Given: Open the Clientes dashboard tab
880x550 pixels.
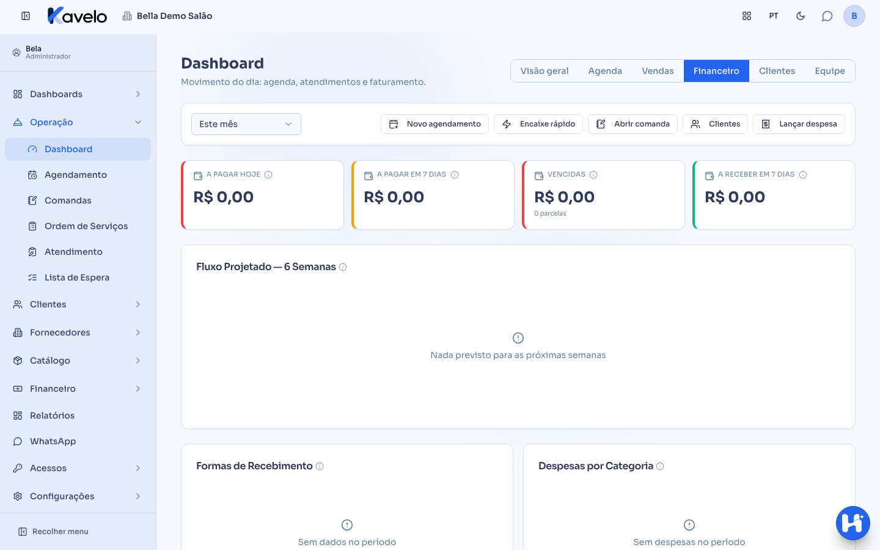Looking at the screenshot, I should tap(777, 71).
